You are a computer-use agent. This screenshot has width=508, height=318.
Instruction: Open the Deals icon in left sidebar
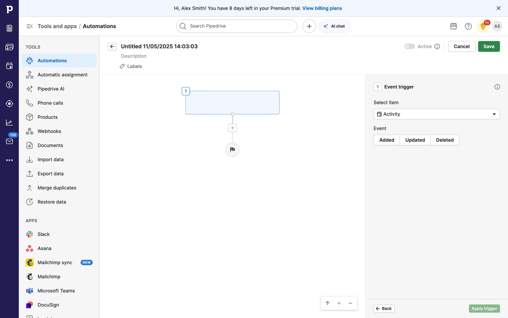[x=9, y=85]
